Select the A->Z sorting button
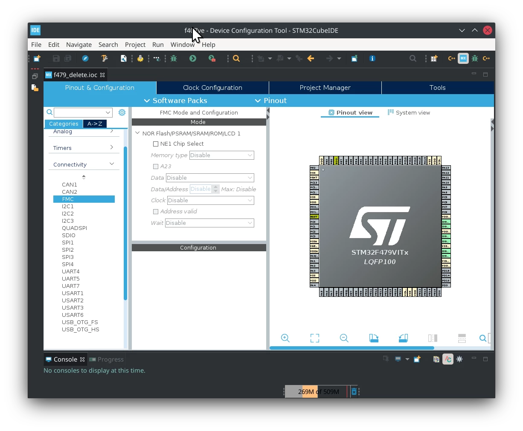This screenshot has height=431, width=523. 95,124
